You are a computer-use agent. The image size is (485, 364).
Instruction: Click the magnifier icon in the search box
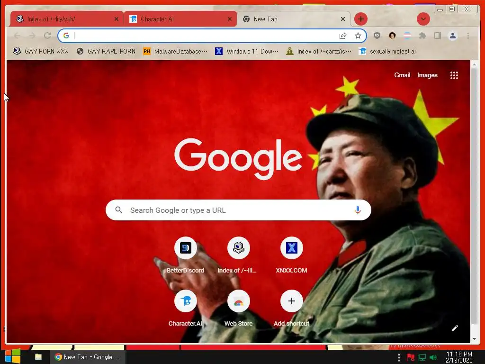pos(118,210)
